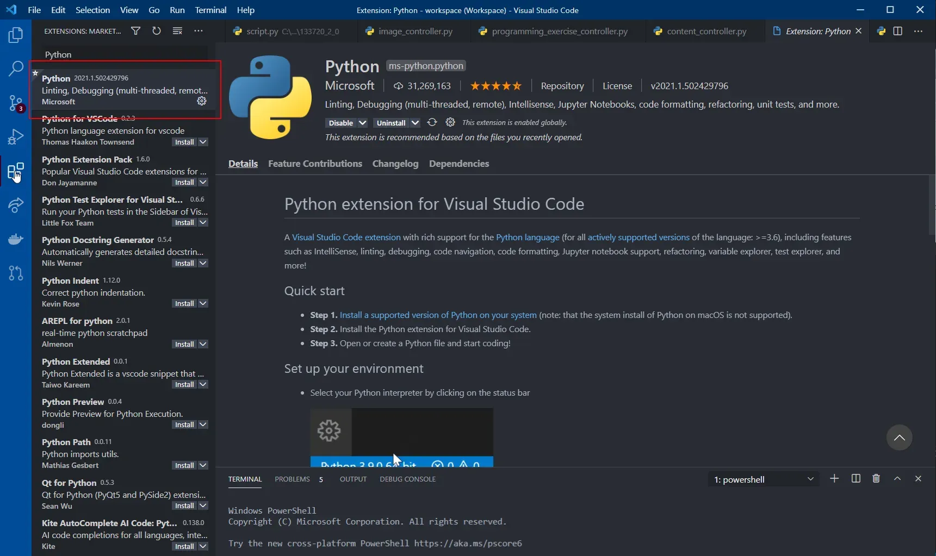936x556 pixels.
Task: Open the Feature Contributions tab
Action: [315, 164]
